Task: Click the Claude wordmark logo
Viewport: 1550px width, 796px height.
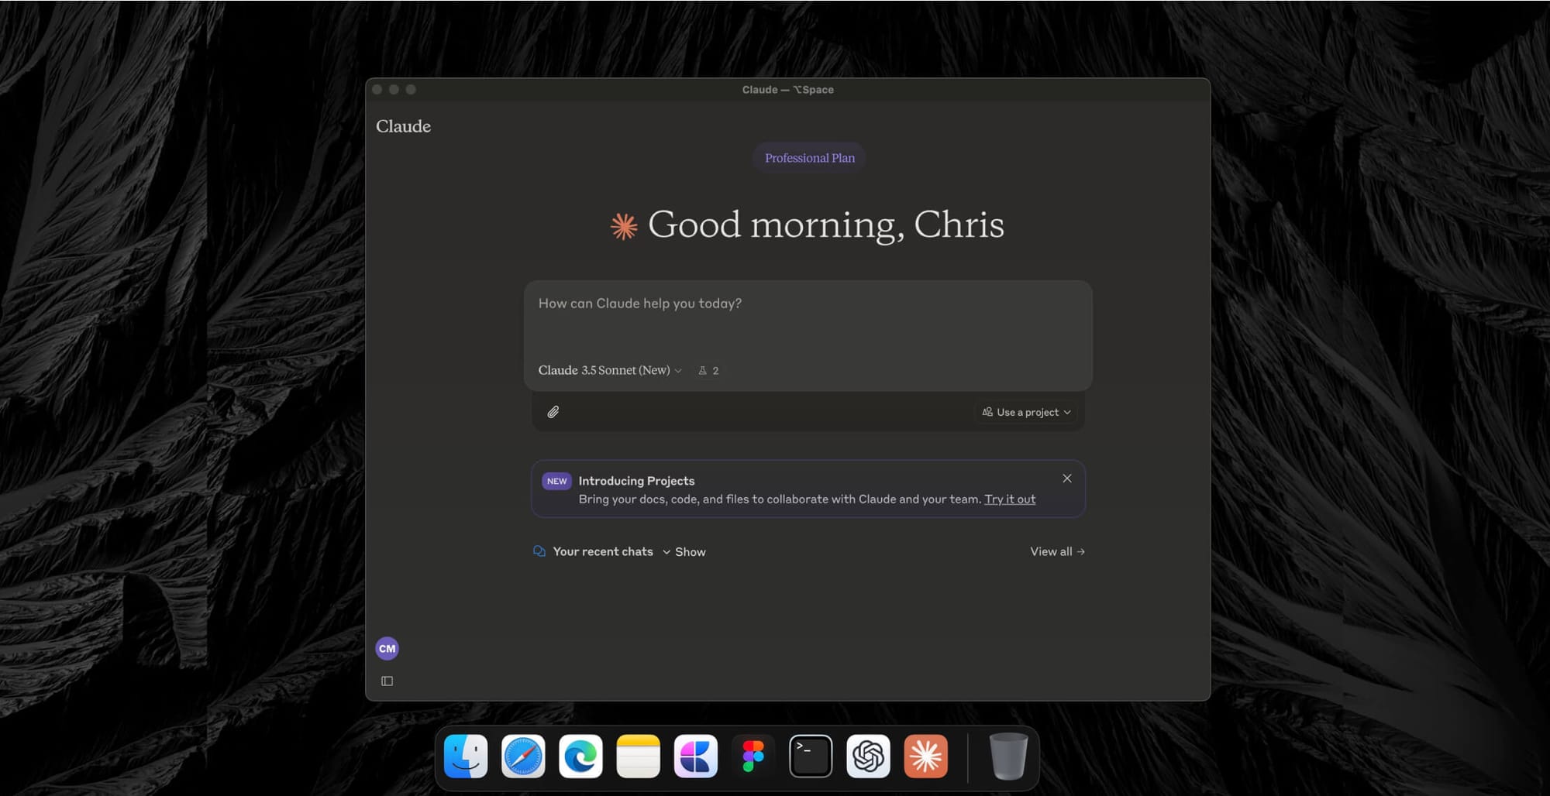Action: [x=403, y=126]
